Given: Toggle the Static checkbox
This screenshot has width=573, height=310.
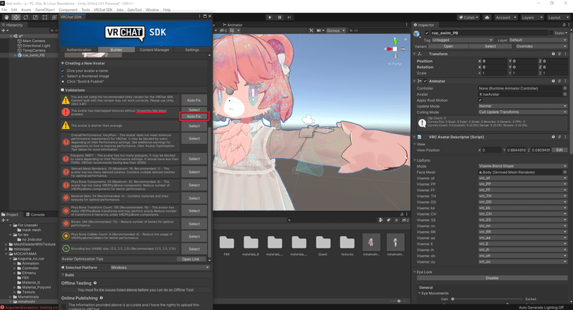Looking at the screenshot, I should [x=551, y=33].
